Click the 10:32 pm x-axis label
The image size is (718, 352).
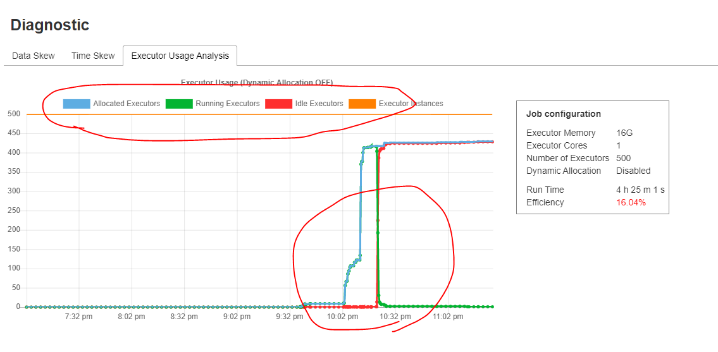click(395, 317)
